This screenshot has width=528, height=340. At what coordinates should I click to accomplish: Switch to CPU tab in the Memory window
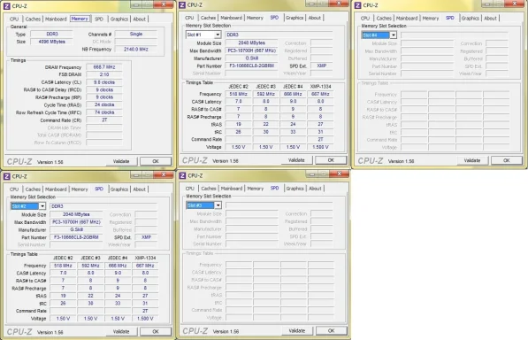14,19
